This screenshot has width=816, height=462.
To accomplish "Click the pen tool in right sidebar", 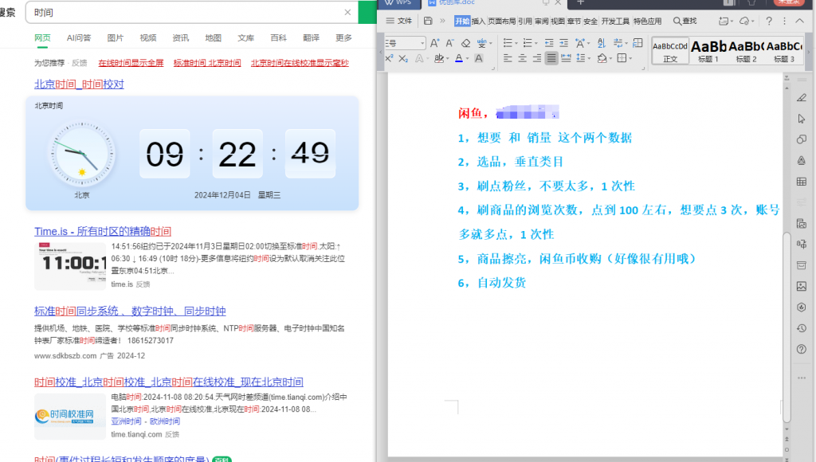I will click(x=802, y=98).
